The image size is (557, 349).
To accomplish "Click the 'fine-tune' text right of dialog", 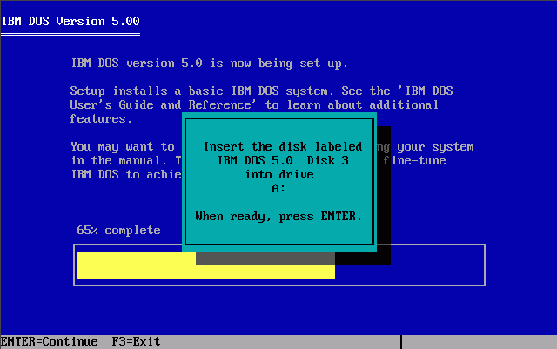I will (414, 160).
